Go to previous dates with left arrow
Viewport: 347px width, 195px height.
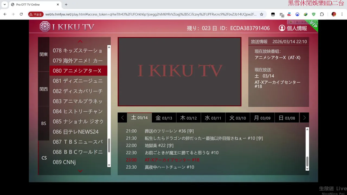coord(122,118)
